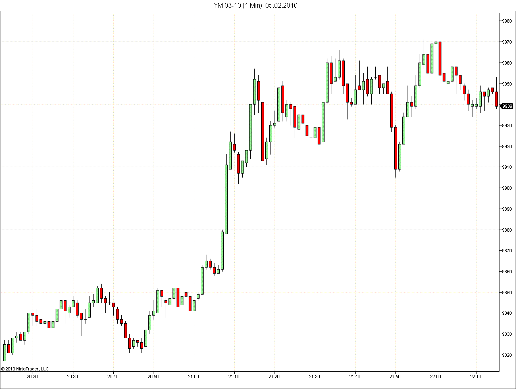
Task: Pick the 9950 price axis label
Action: click(x=506, y=84)
